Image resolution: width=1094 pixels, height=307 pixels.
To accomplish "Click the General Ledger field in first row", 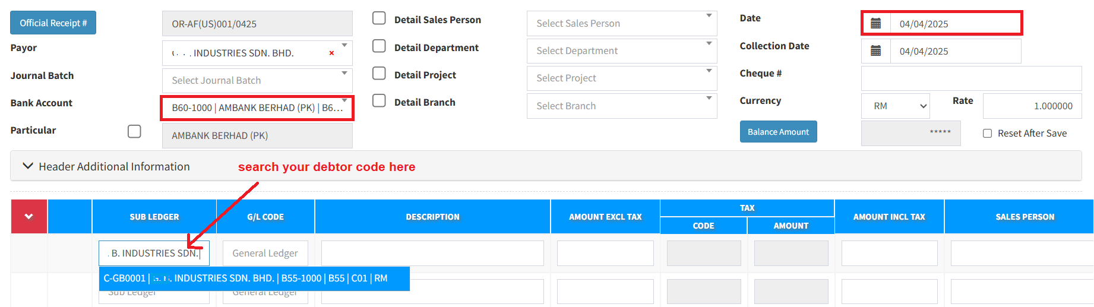I will (x=265, y=254).
